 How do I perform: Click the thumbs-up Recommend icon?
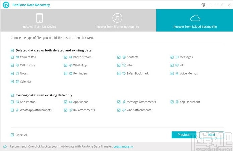[5, 146]
